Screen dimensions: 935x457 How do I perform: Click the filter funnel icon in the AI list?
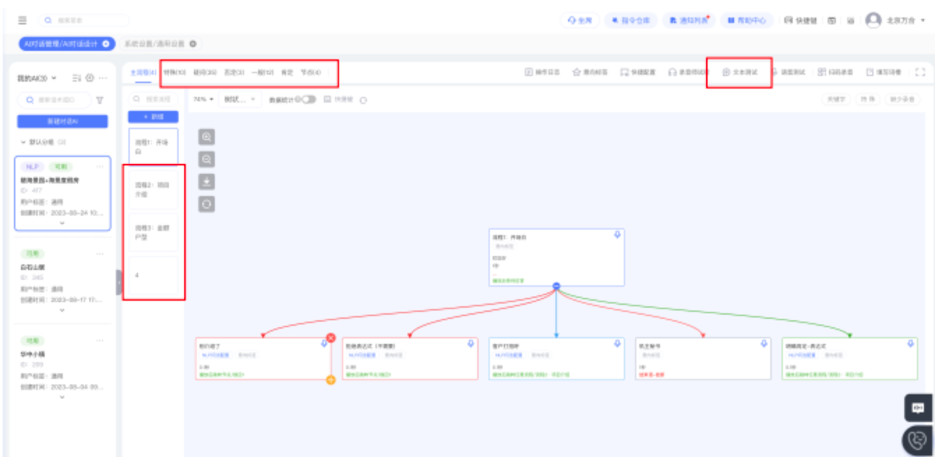point(100,100)
